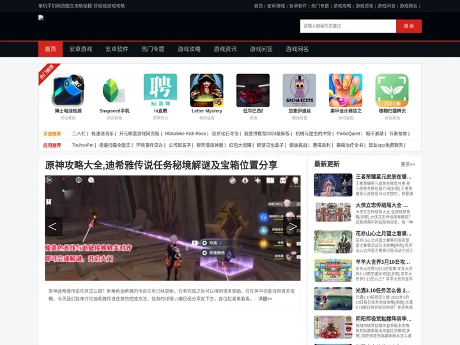Image resolution: width=460 pixels, height=345 pixels.
Task: Focus the keyword search input field
Action: [348, 26]
